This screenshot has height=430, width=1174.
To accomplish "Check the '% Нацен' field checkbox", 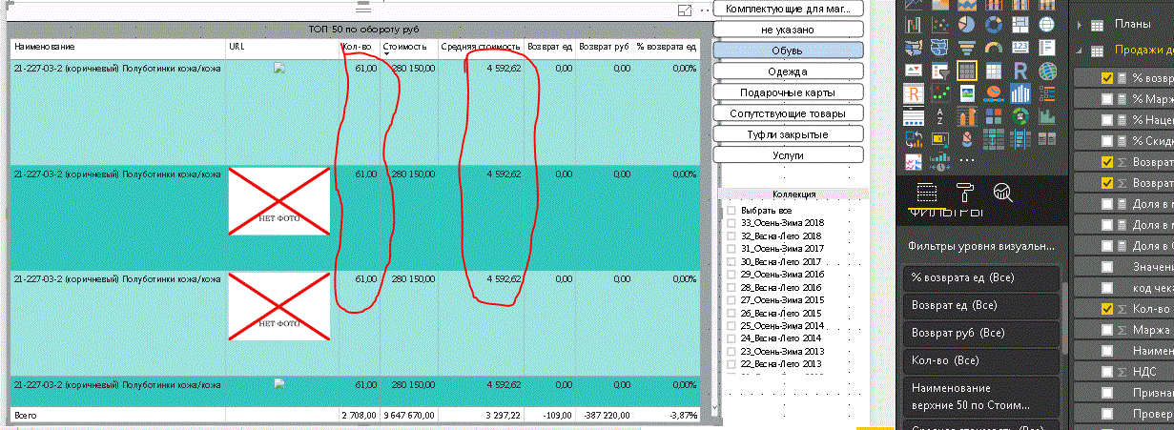I will (1106, 119).
